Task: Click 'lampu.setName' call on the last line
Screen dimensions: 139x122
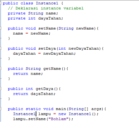Action: [x=29, y=119]
